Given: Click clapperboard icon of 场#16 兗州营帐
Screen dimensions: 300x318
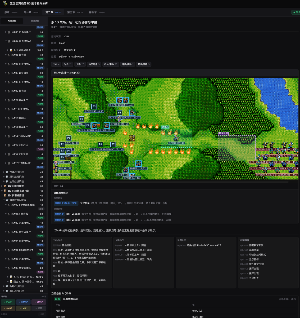Looking at the screenshot, I should pyautogui.click(x=9, y=154).
